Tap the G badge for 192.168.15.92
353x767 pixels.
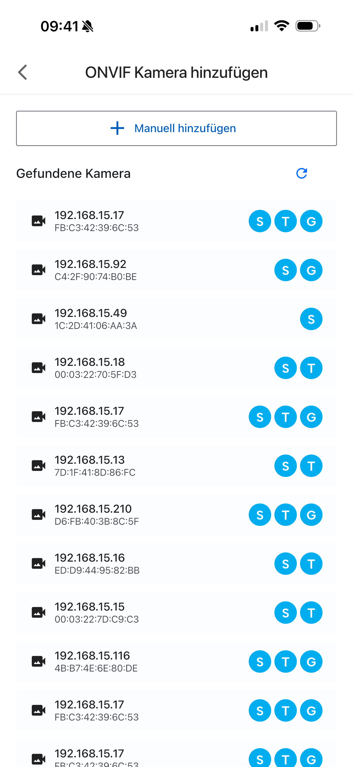click(x=311, y=270)
